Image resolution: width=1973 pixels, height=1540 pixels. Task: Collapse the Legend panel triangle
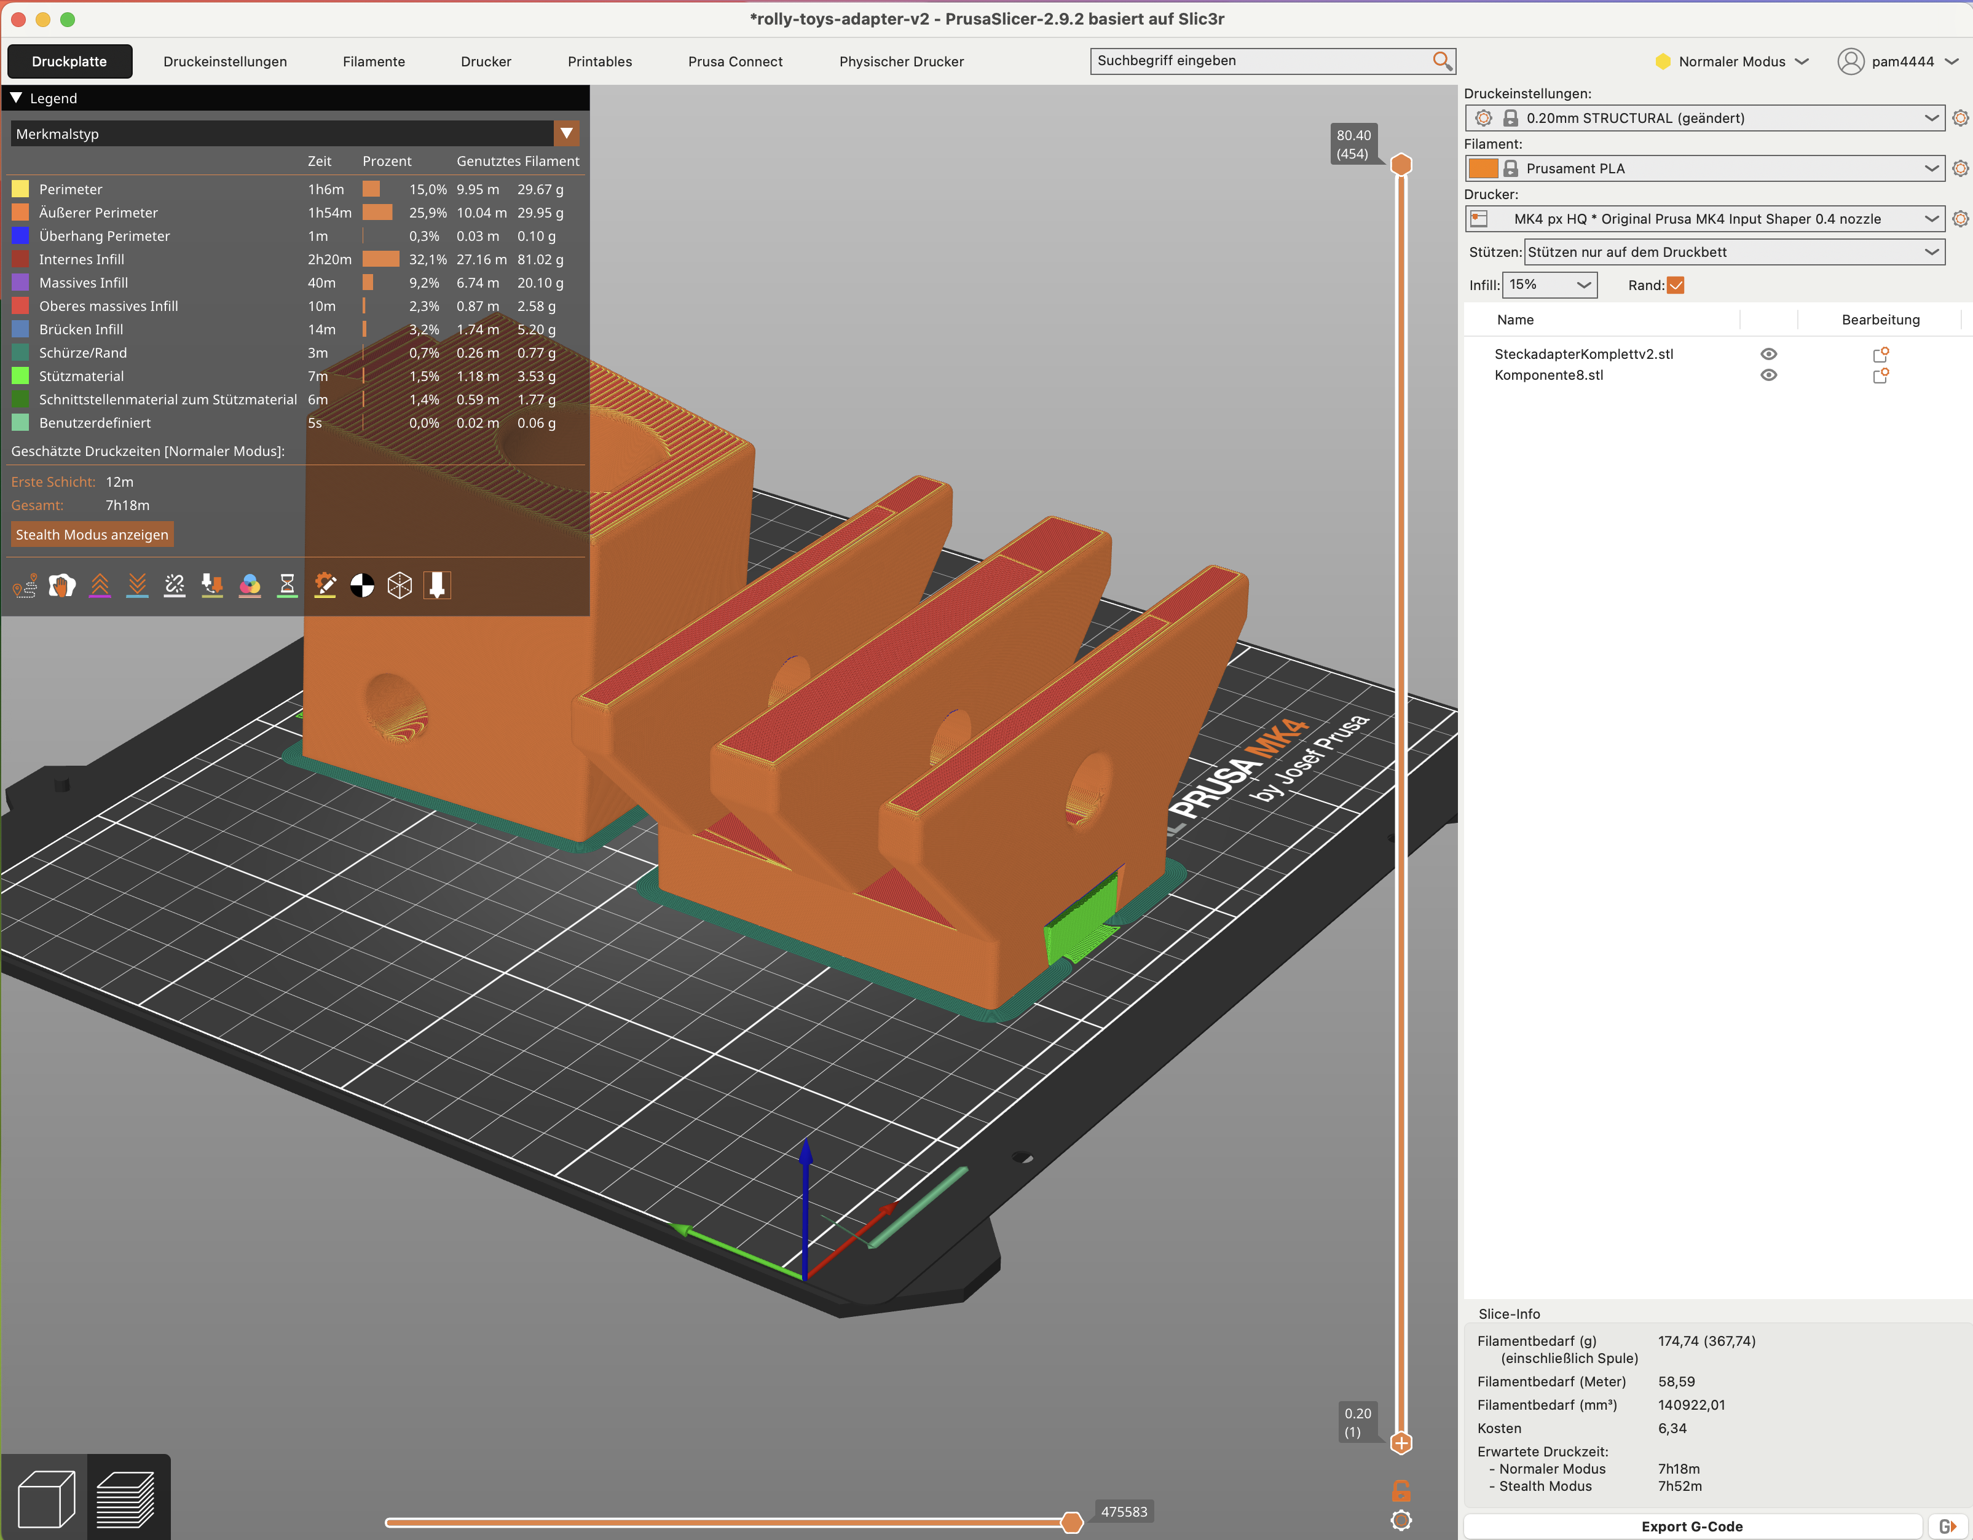pos(16,98)
